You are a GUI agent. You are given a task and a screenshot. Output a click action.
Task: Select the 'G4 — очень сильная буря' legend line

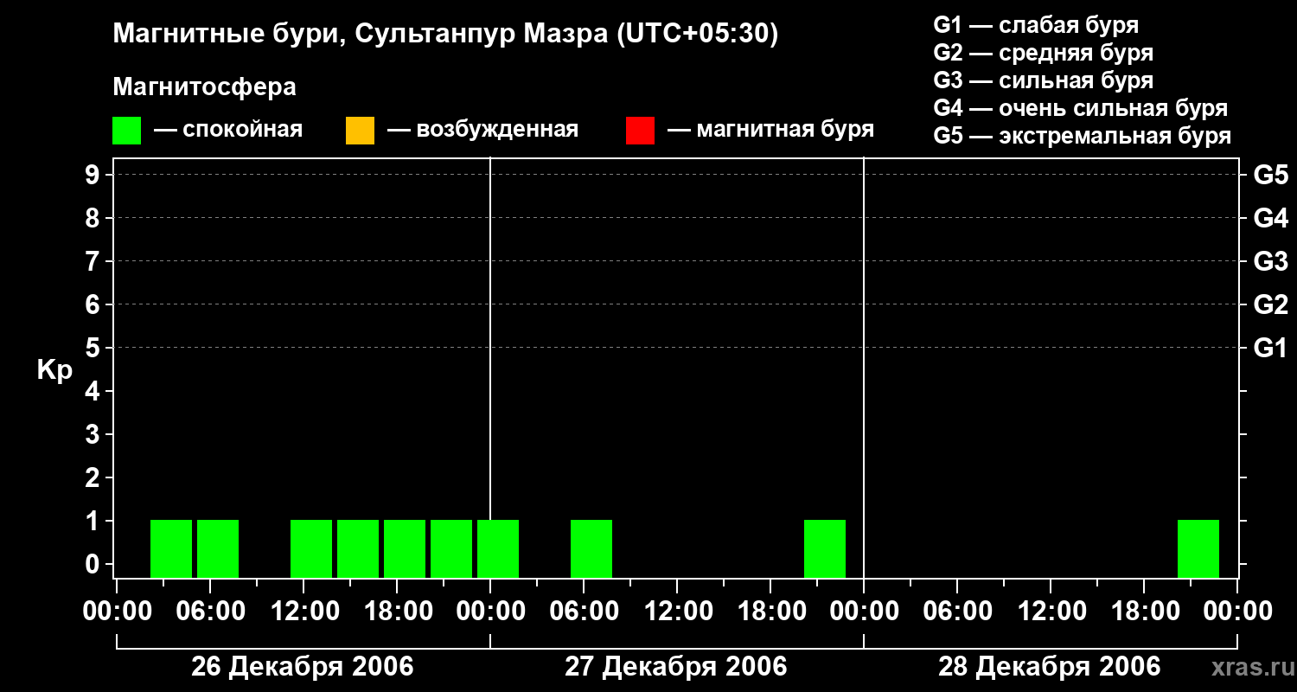(x=1081, y=108)
